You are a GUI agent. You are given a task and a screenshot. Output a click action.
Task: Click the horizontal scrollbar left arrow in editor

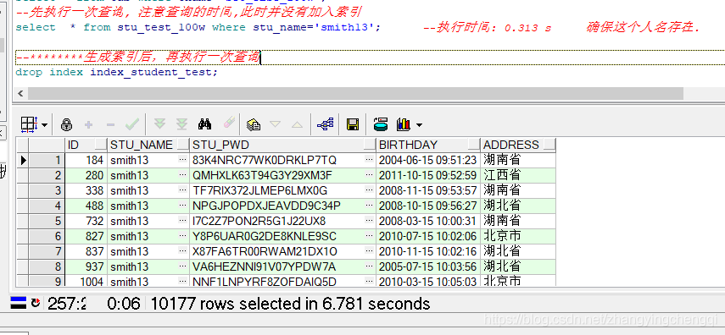click(x=20, y=94)
